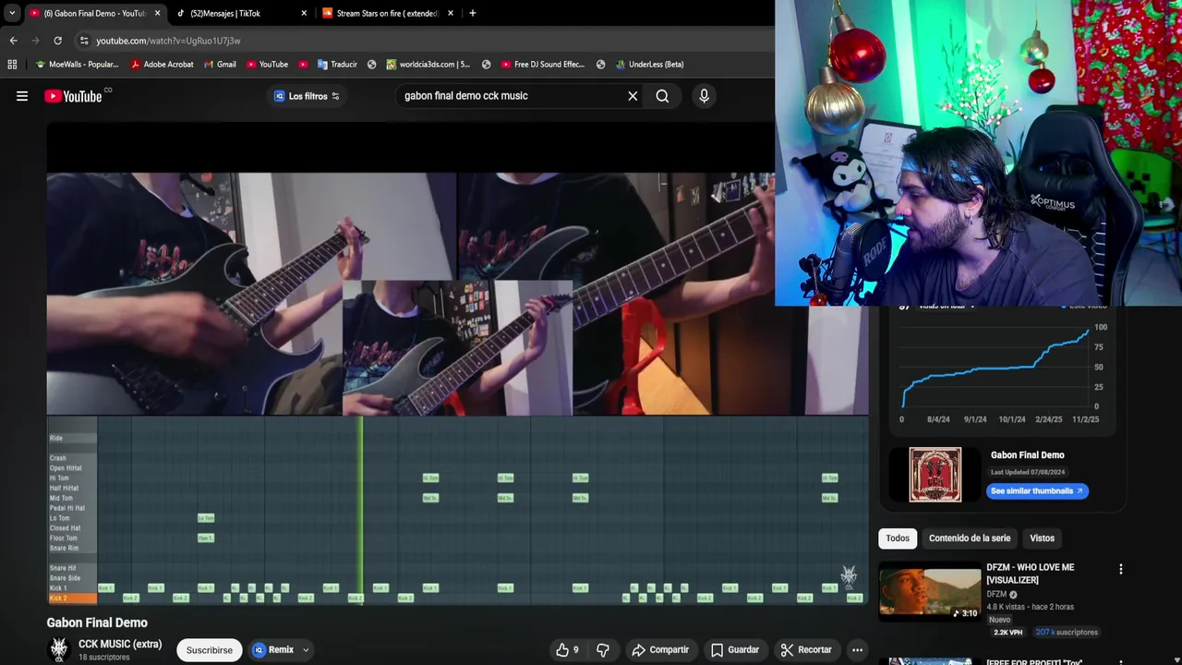Go to YouTube home via logo
The width and height of the screenshot is (1182, 665).
pyautogui.click(x=73, y=96)
